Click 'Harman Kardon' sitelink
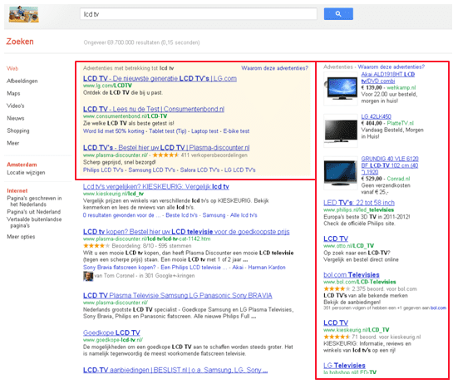The height and width of the screenshot is (384, 453). click(x=267, y=268)
